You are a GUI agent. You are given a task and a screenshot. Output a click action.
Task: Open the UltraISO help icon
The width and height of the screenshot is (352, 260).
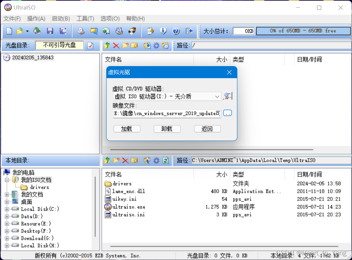tap(176, 31)
